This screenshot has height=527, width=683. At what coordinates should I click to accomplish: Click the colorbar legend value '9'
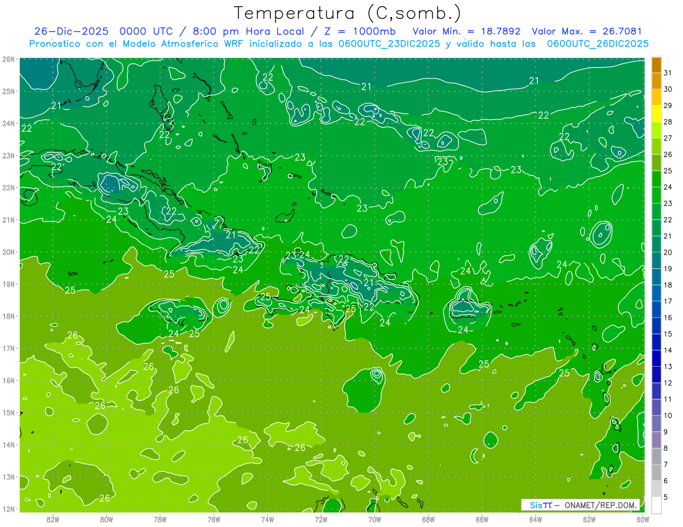[x=665, y=432]
